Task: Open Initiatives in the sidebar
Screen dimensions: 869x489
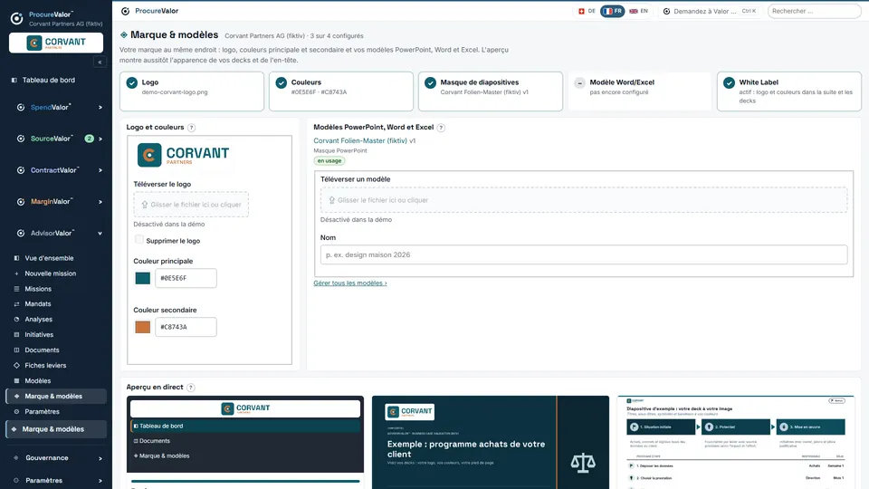Action: (x=39, y=335)
